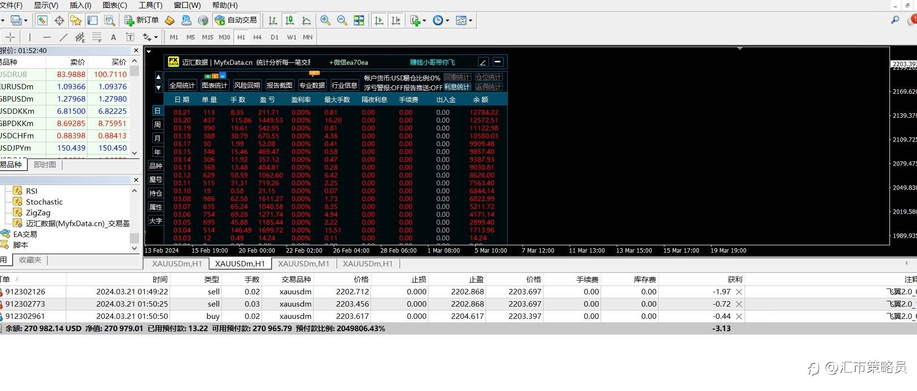Switch to the XAUUSDm,M1 chart tab
The image size is (917, 391).
coord(304,263)
